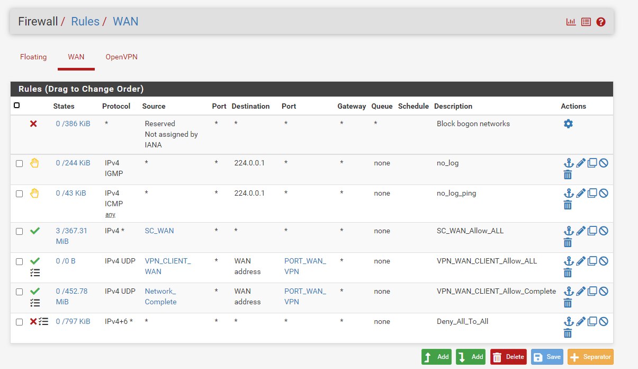638x369 pixels.
Task: Disable the SC_WAN_Allow_ALL rule
Action: 604,231
